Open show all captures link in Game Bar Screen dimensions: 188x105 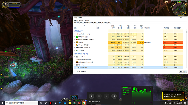click(x=95, y=102)
